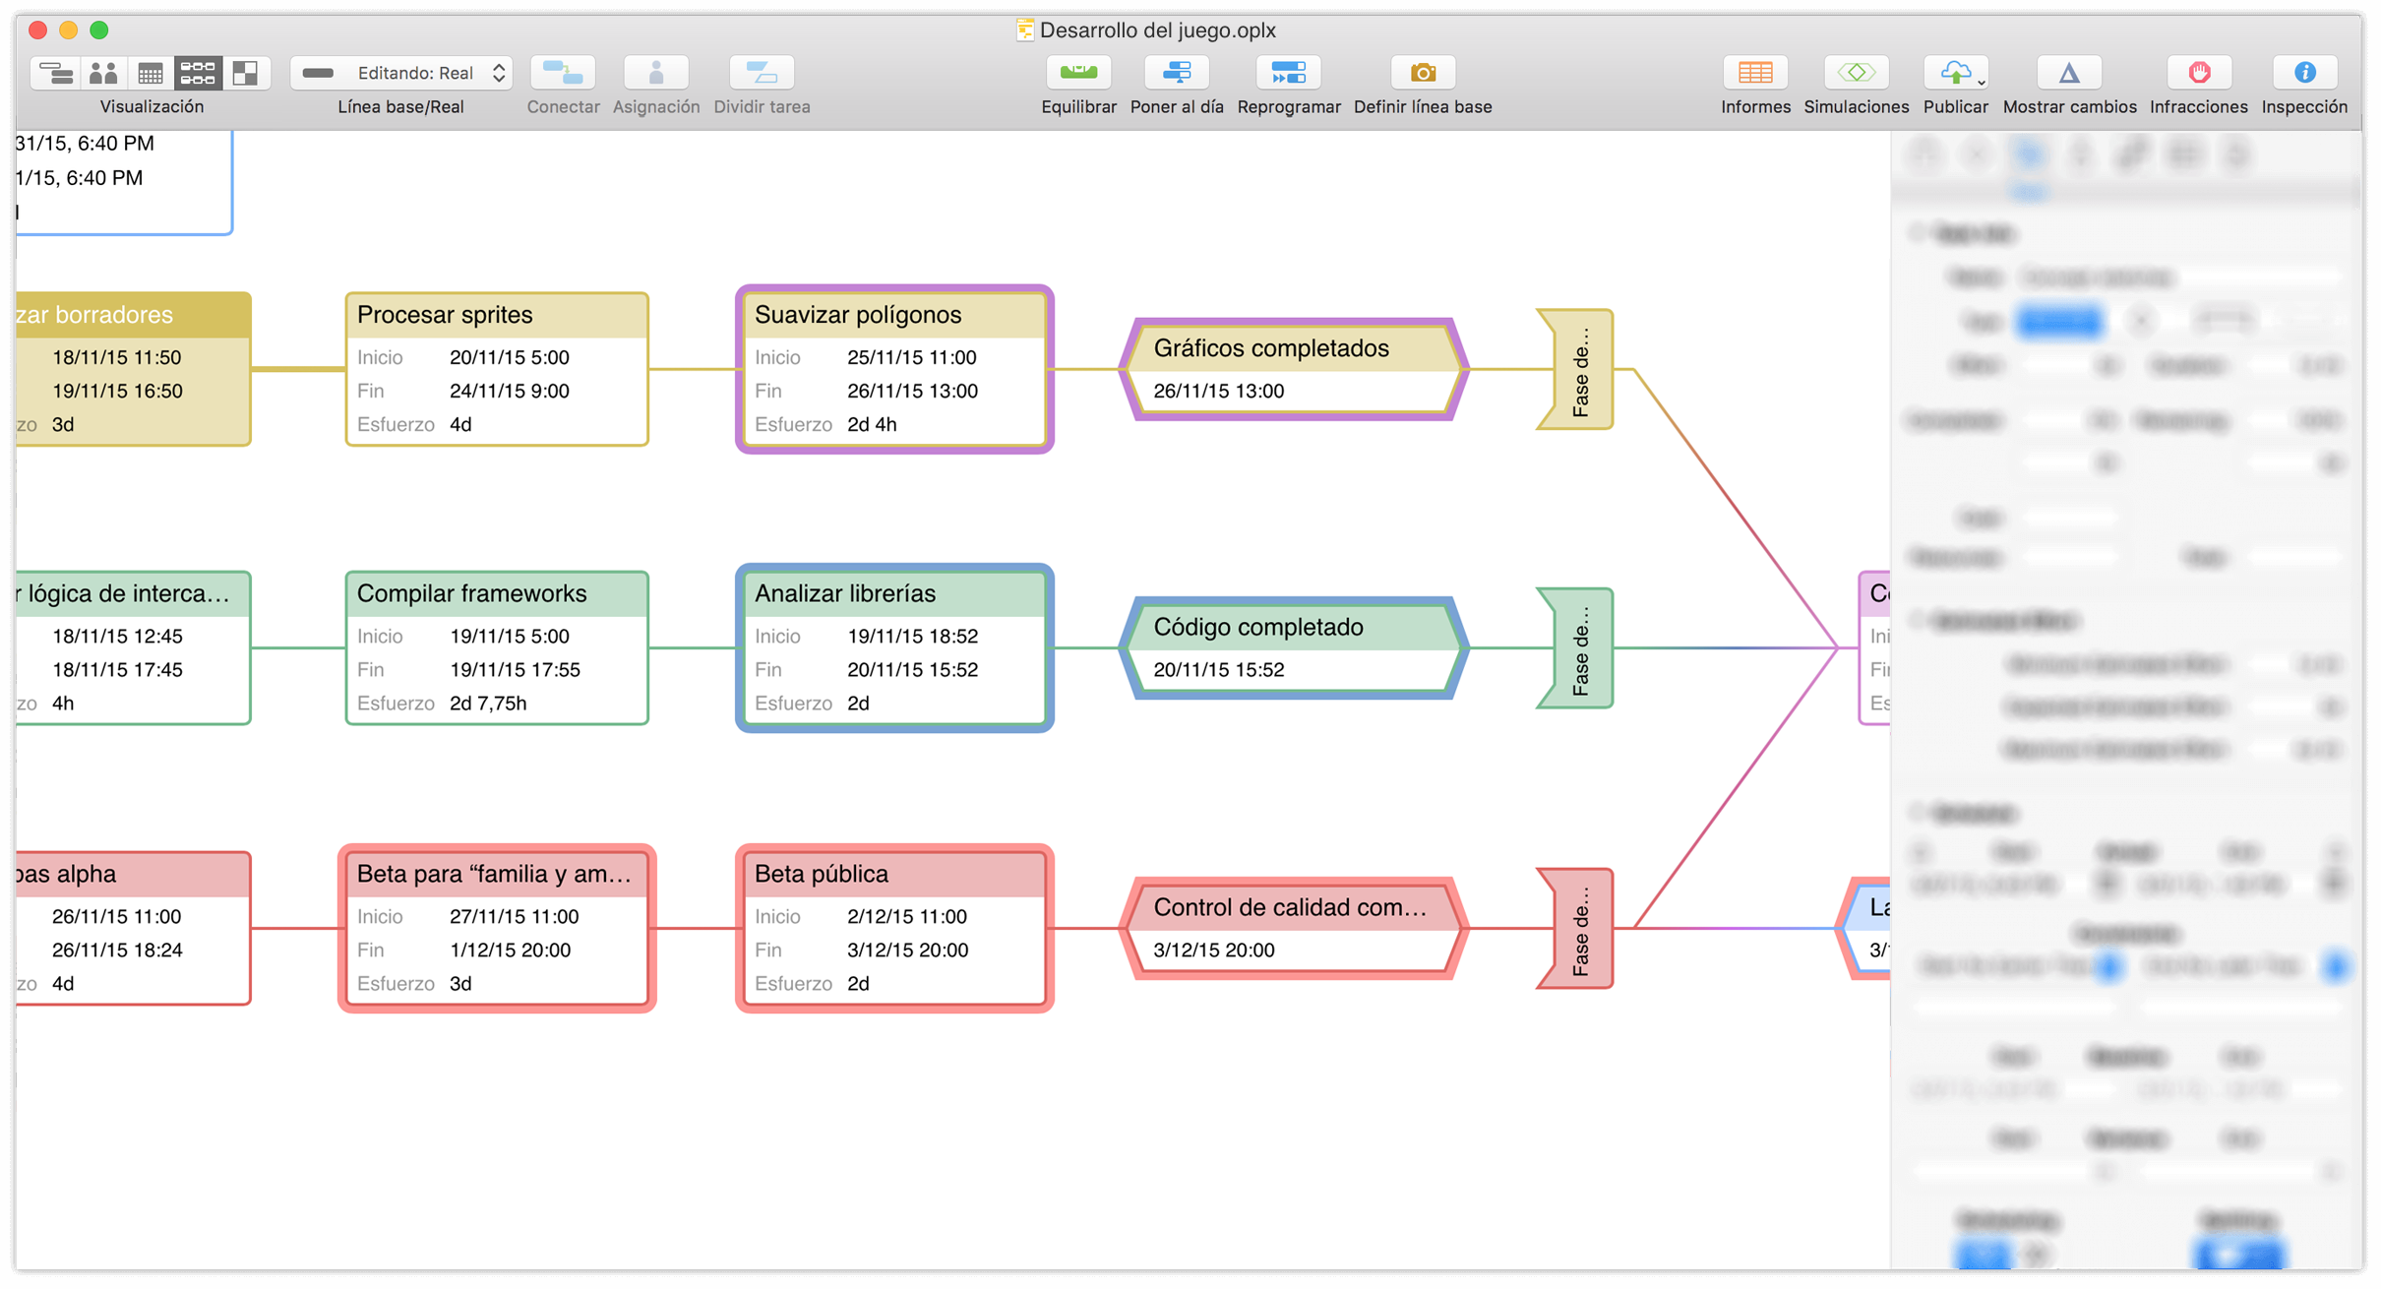Screen dimensions: 2381x1289
Task: Select the Suavizar polígonos task box
Action: click(894, 369)
